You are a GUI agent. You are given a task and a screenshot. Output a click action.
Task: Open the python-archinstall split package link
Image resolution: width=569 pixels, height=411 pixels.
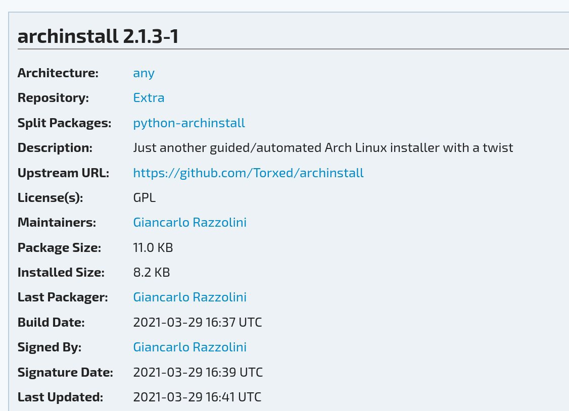189,123
